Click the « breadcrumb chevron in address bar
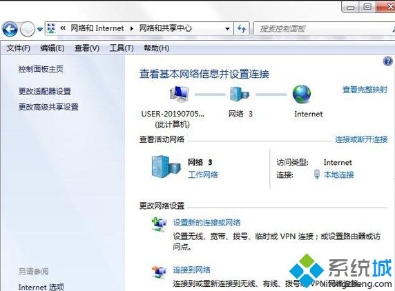 point(63,28)
